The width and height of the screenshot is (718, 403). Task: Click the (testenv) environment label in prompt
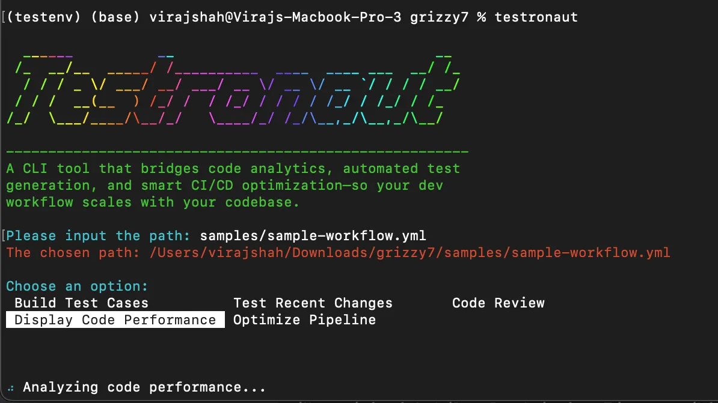click(44, 17)
